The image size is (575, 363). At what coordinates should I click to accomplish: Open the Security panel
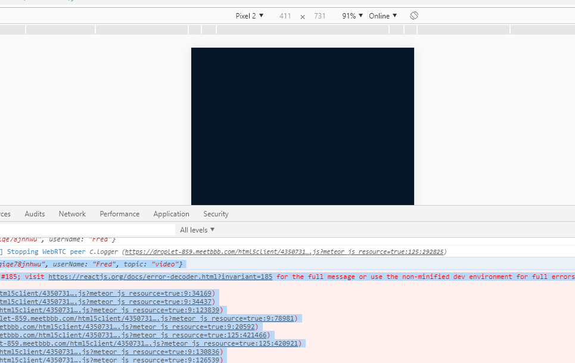tap(216, 213)
